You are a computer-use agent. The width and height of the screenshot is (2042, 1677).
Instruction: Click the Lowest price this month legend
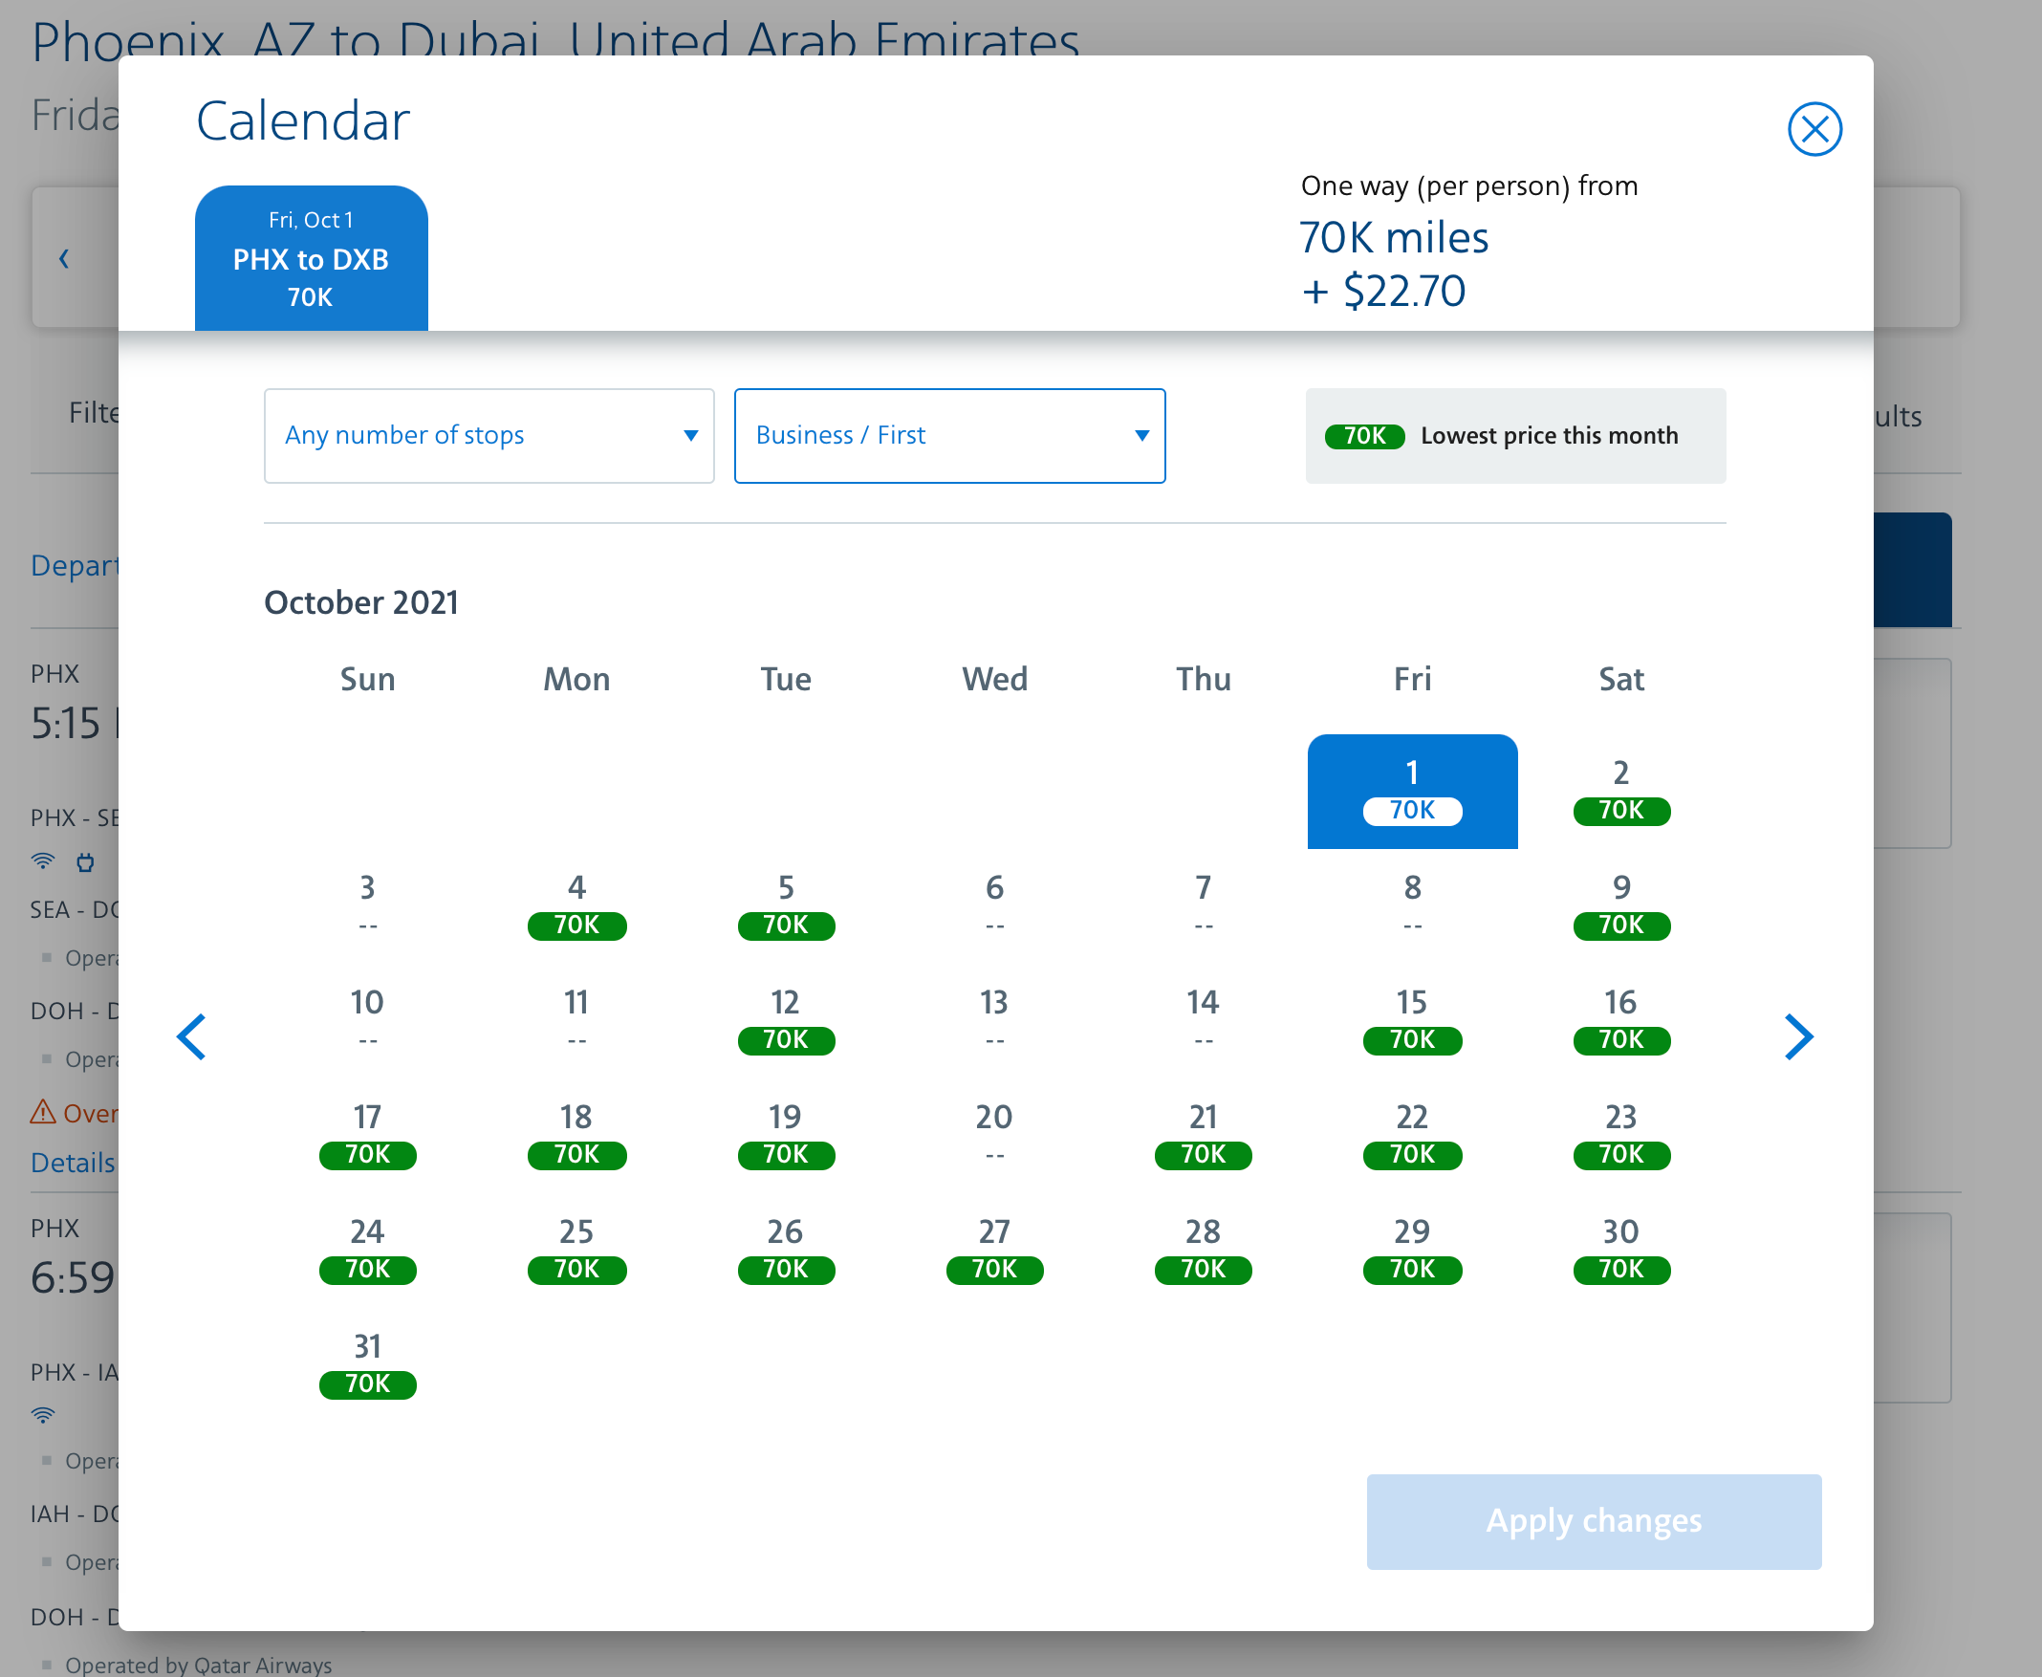(x=1514, y=436)
